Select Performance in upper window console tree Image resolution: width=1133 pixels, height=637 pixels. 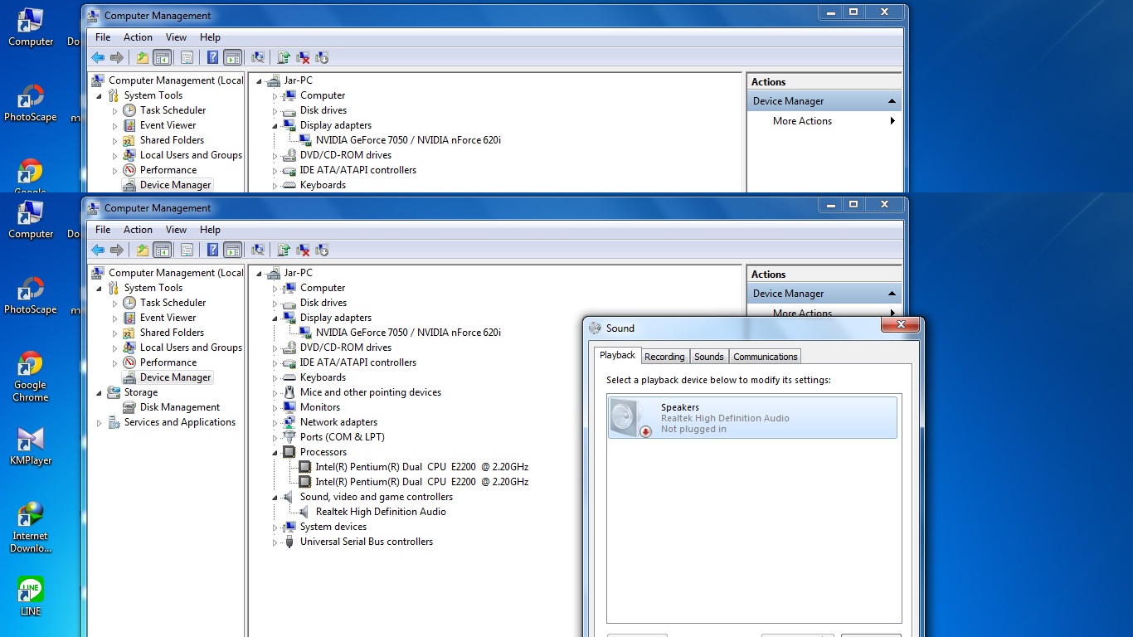coord(168,170)
